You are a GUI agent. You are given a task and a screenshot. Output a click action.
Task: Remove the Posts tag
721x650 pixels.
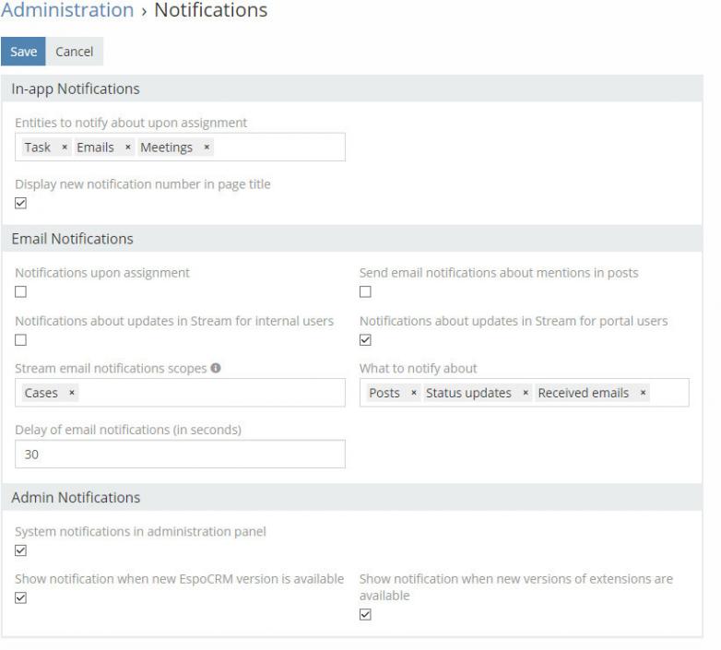[413, 393]
